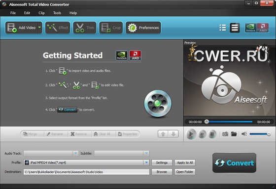Click the scissors icon in step 2

pyautogui.click(x=76, y=85)
